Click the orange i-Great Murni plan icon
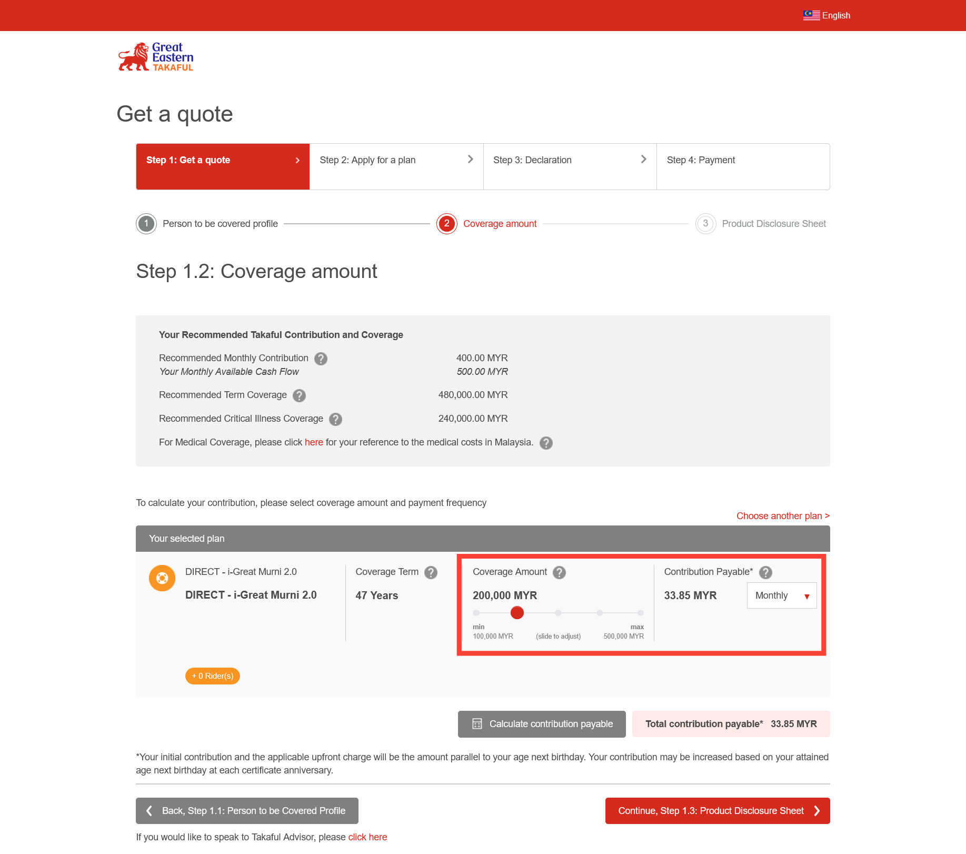 pyautogui.click(x=162, y=578)
